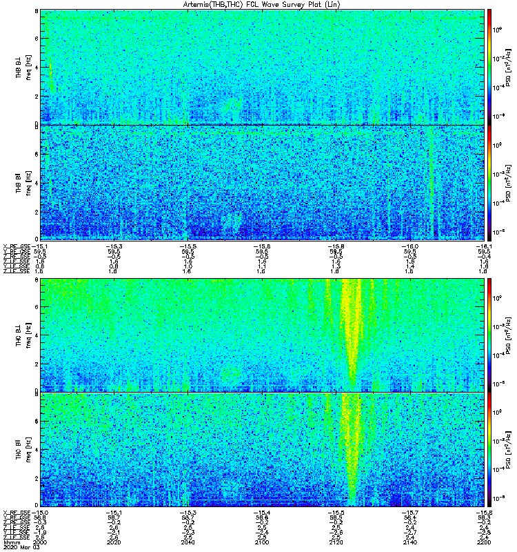Click the 'hhmm' axis label
This screenshot has width=517, height=552.
pos(12,542)
